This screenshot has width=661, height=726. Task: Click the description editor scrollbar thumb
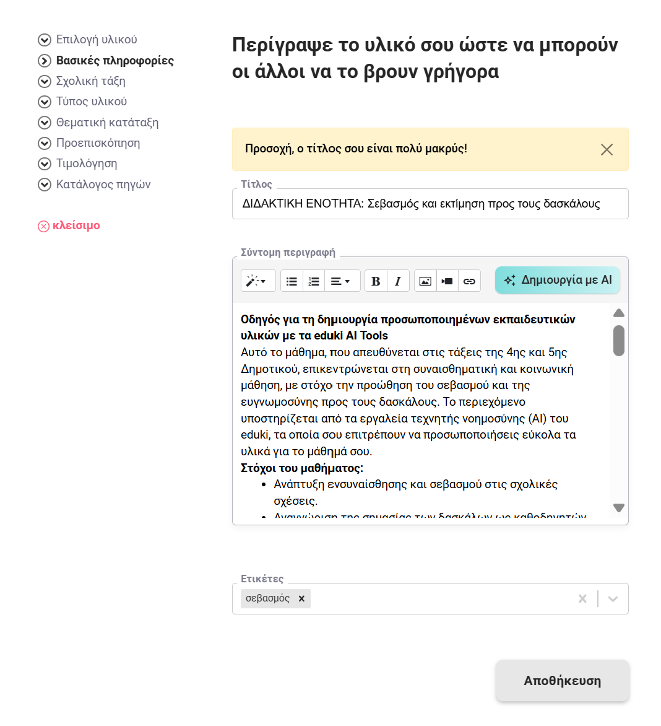tap(618, 341)
